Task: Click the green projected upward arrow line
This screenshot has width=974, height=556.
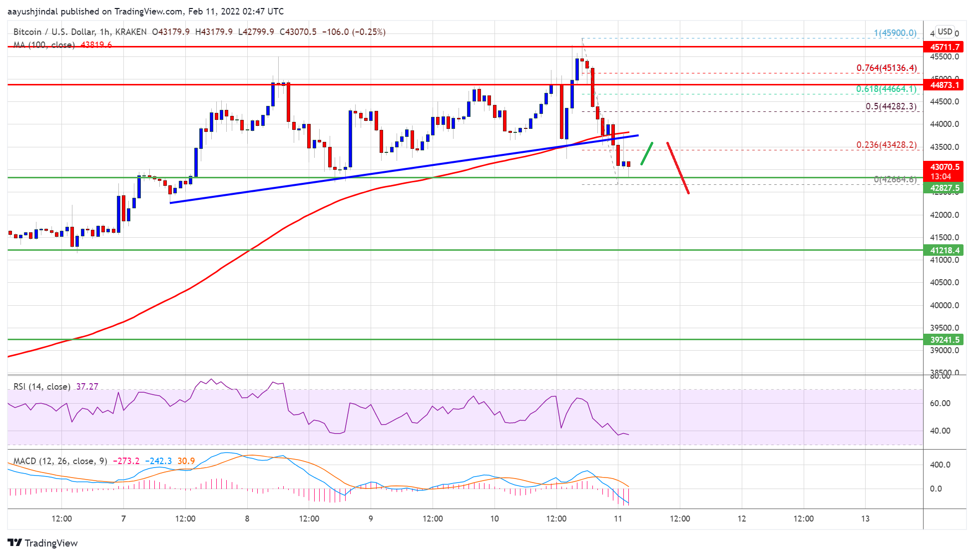Action: [x=647, y=153]
